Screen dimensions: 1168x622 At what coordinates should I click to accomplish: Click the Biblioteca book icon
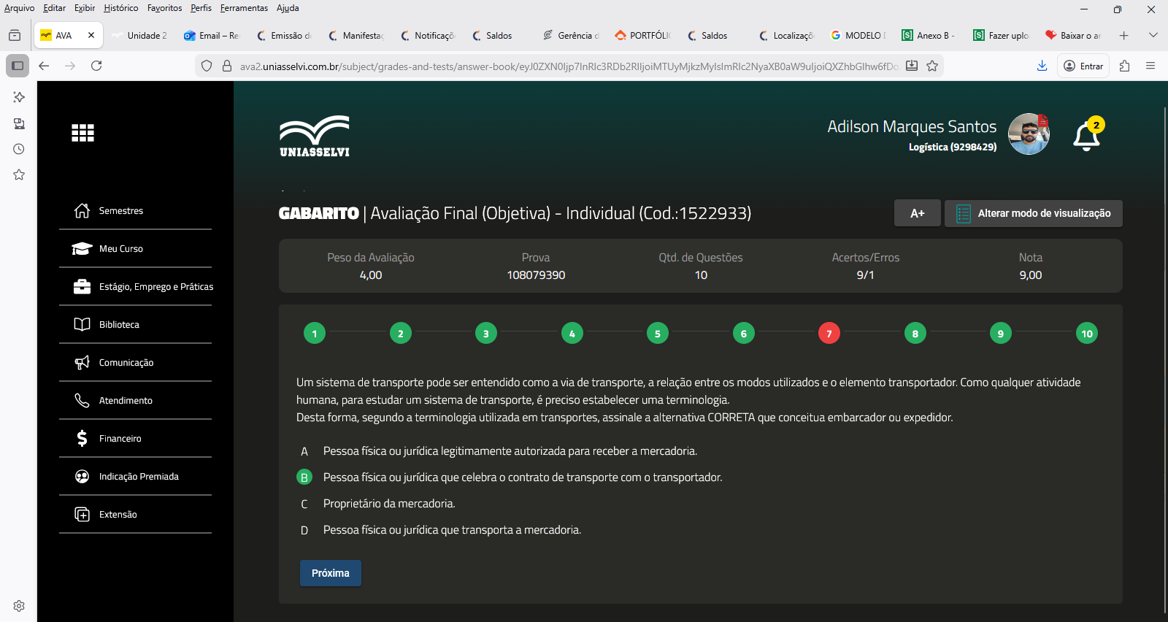(82, 324)
